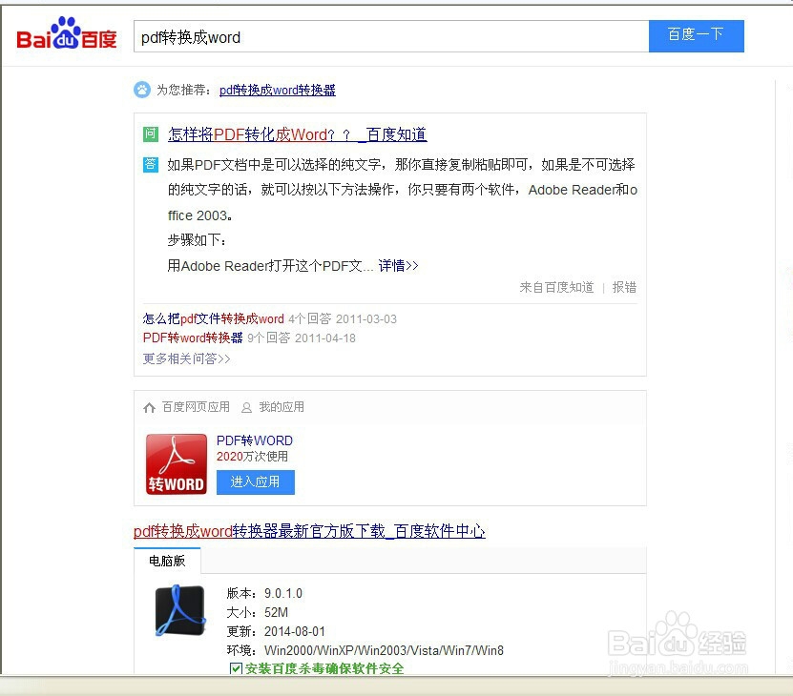This screenshot has height=696, width=793.
Task: Click the 进入应用 button
Action: coord(256,482)
